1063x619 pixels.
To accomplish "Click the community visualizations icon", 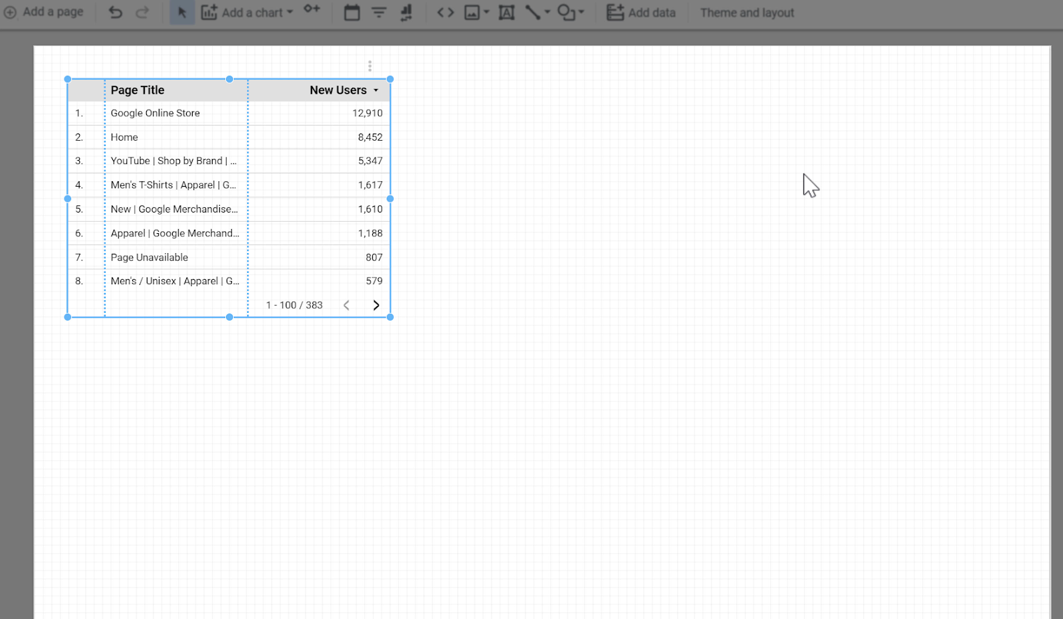I will pyautogui.click(x=312, y=9).
